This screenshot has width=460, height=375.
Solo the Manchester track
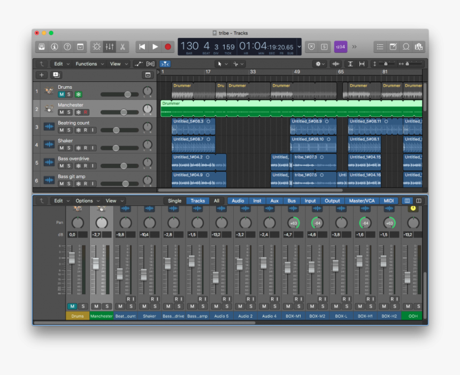coord(68,112)
